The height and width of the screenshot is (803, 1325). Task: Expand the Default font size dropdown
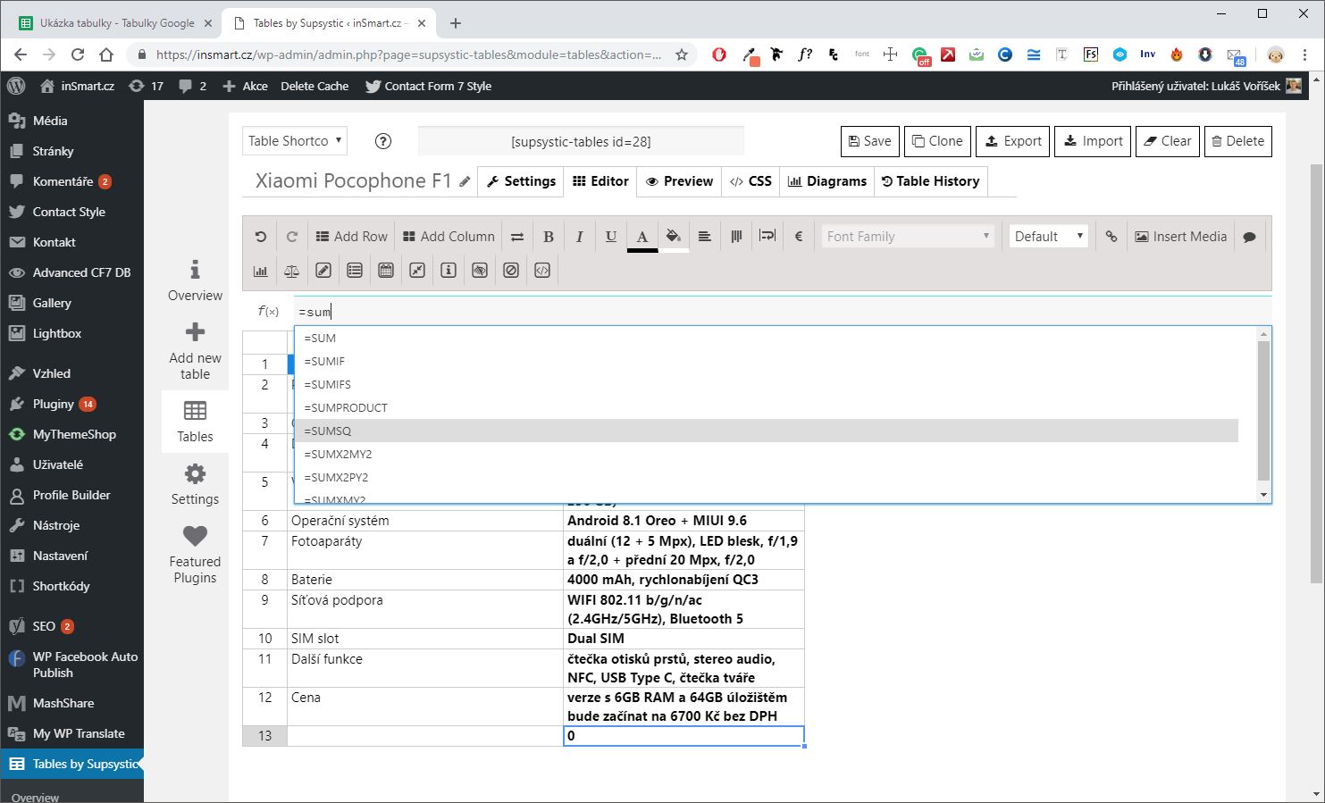tap(1048, 237)
